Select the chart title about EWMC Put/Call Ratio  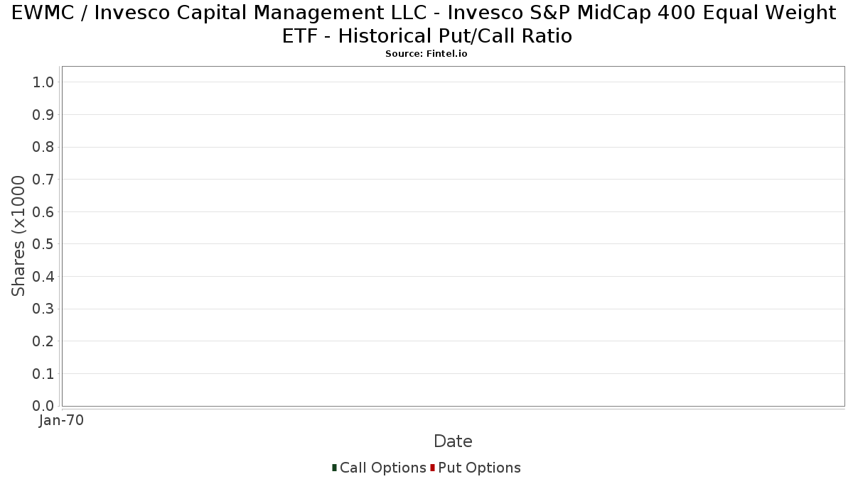[426, 24]
